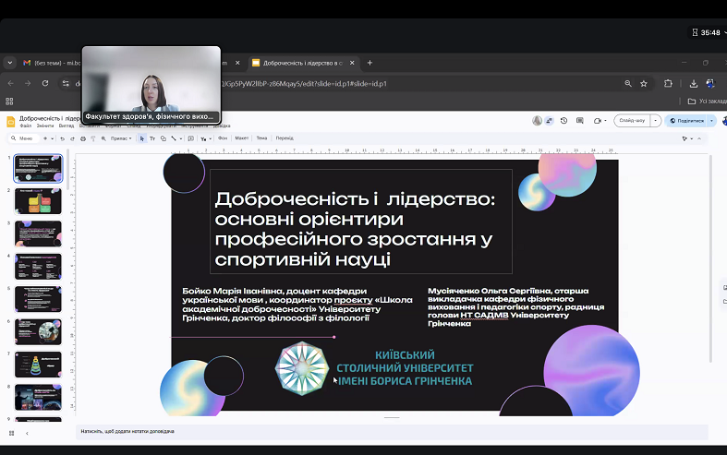
Task: Select the arrow cursor Select tool
Action: coord(142,138)
